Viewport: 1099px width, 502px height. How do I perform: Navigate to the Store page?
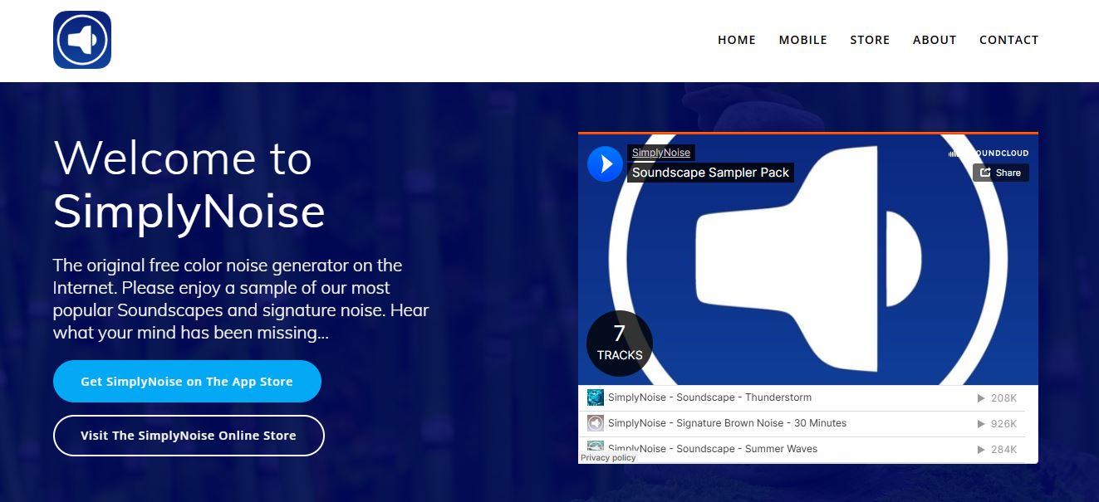870,40
